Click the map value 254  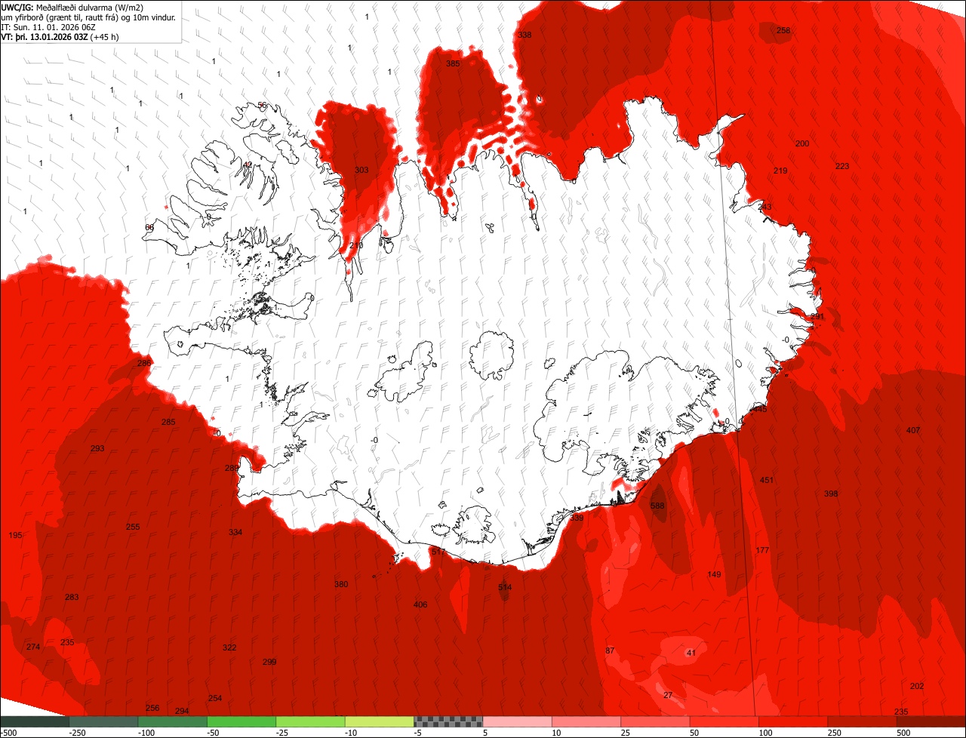215,698
